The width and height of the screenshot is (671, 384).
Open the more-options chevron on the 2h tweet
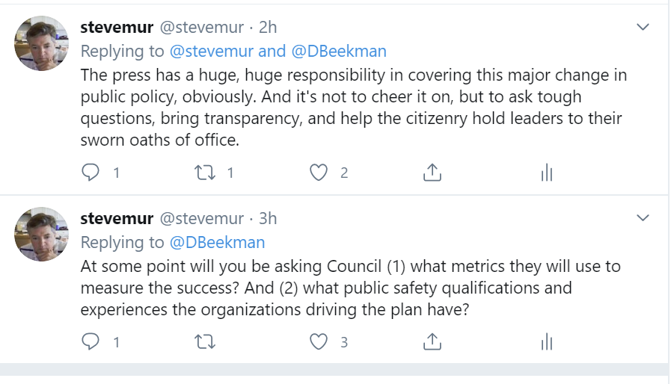642,27
